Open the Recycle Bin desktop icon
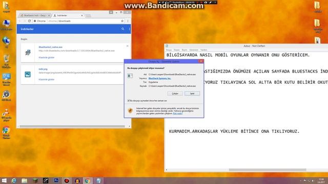Viewport: 328px width, 184px height. [x=6, y=61]
